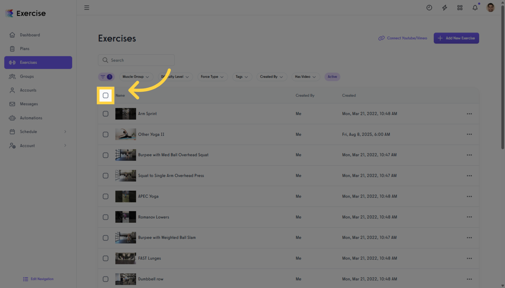
Task: Open Plans in the sidebar
Action: tap(38, 49)
